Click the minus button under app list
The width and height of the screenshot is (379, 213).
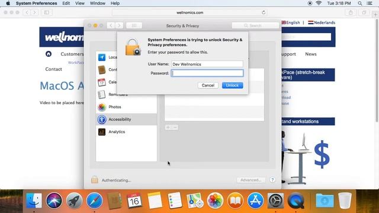[x=175, y=127]
